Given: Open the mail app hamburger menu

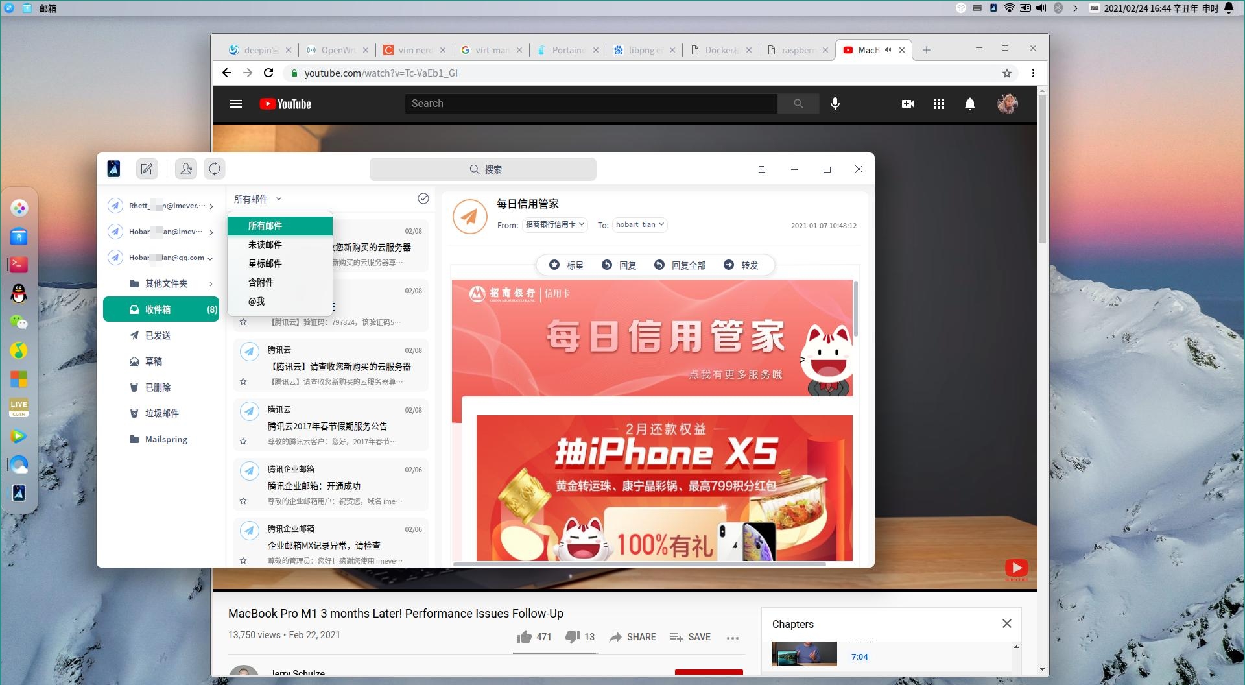Looking at the screenshot, I should tap(762, 169).
